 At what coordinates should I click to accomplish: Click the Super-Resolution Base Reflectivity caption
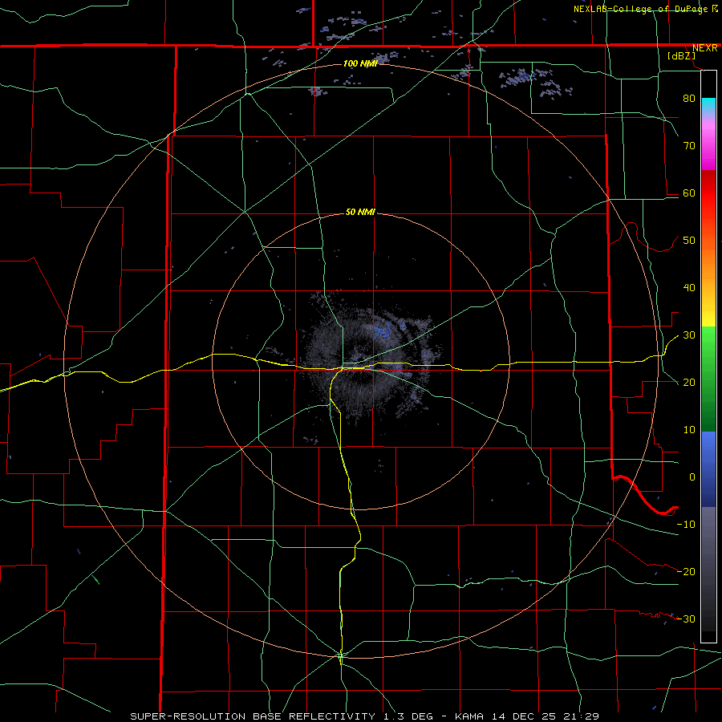point(365,716)
